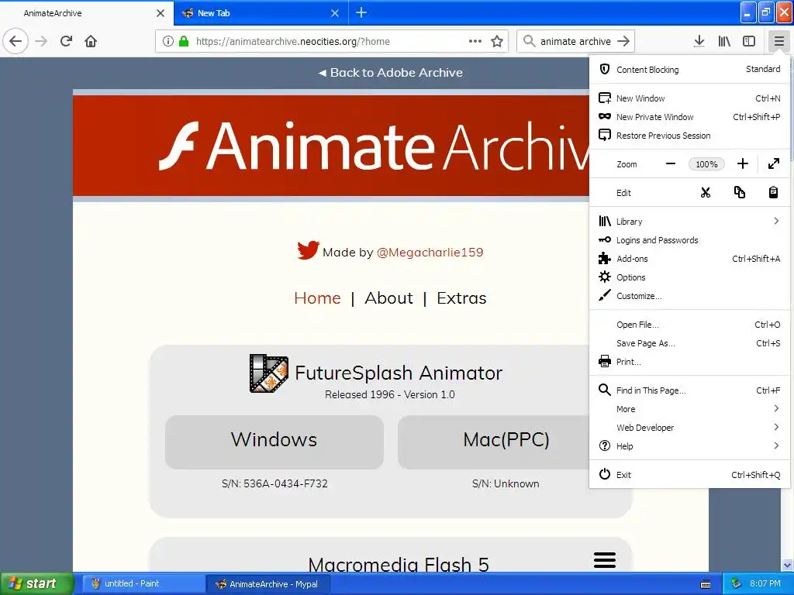This screenshot has height=595, width=794.
Task: Close the AnimateArchive tab
Action: coord(161,13)
